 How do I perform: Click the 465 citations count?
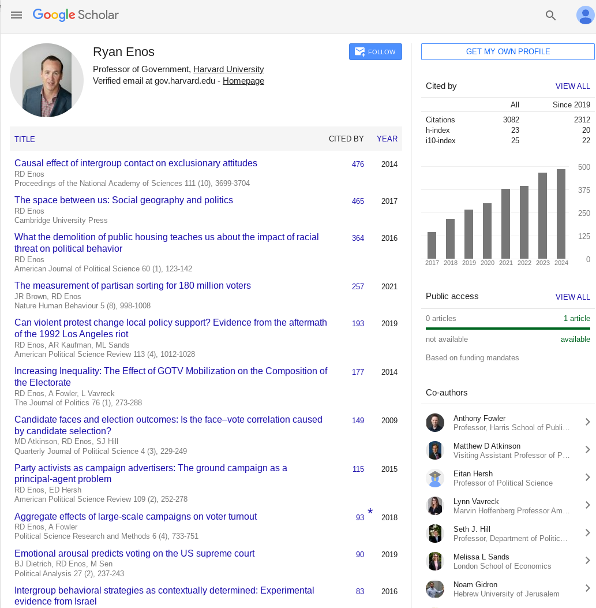click(x=358, y=201)
